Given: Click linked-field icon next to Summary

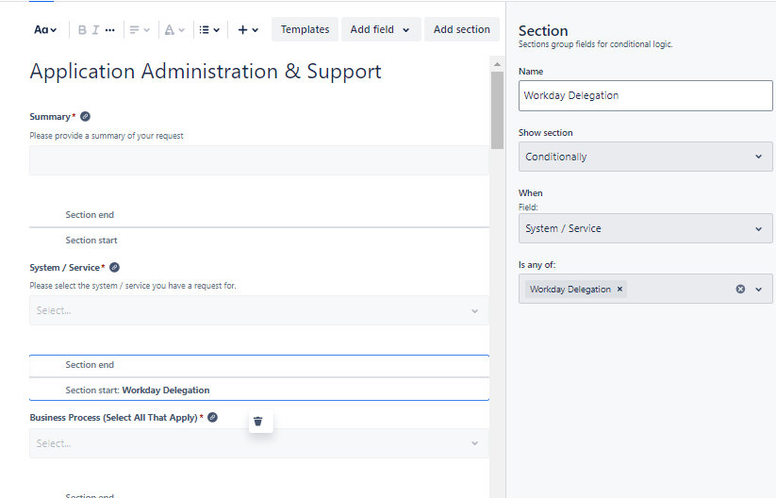Looking at the screenshot, I should point(85,116).
